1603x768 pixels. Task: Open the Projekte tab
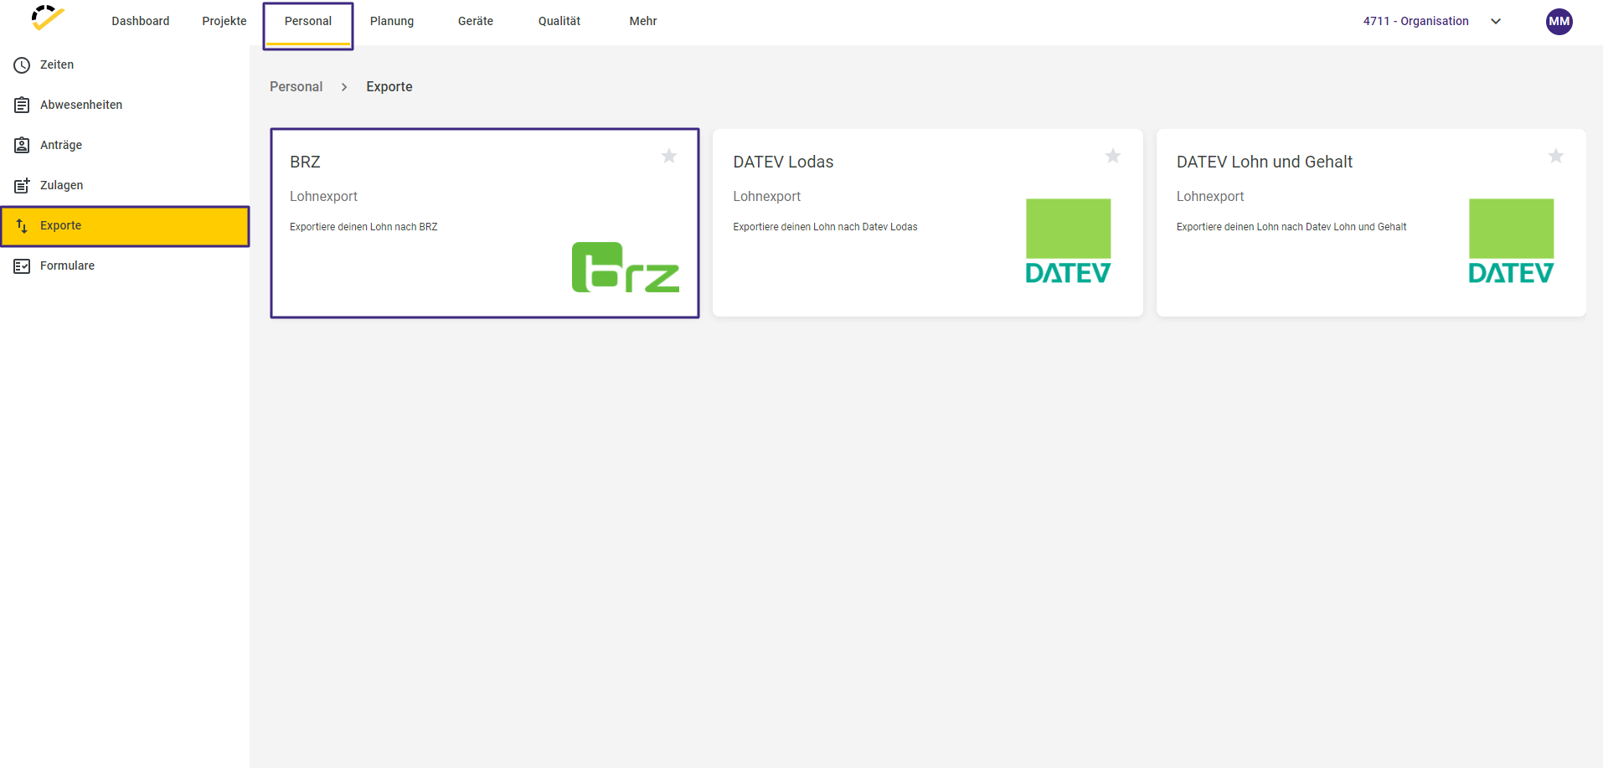224,22
